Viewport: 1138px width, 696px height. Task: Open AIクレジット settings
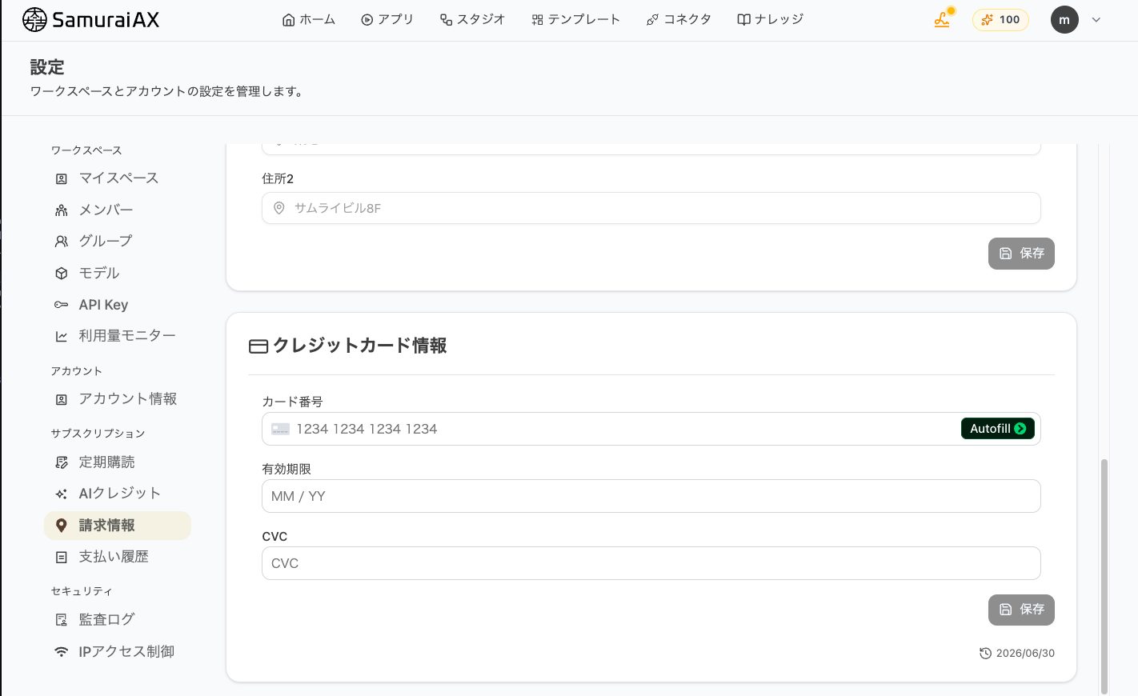[x=118, y=494]
